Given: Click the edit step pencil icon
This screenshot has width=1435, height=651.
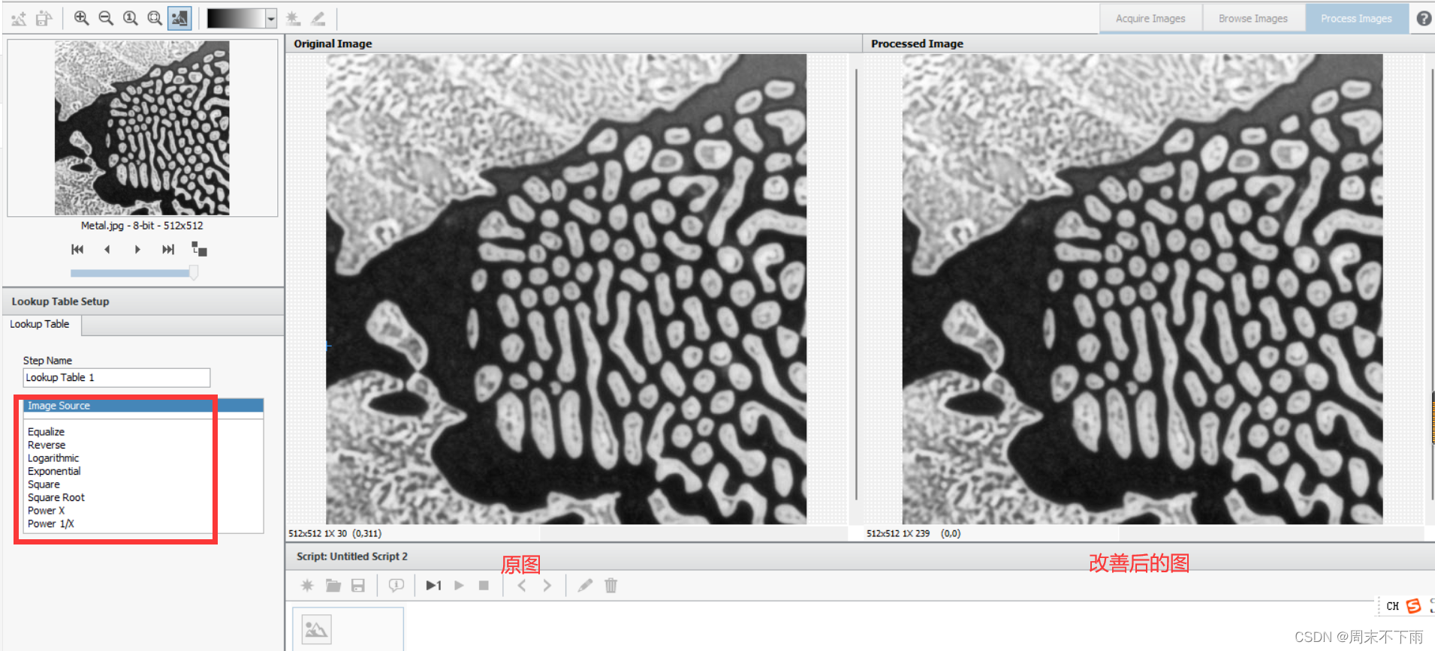Looking at the screenshot, I should click(585, 586).
